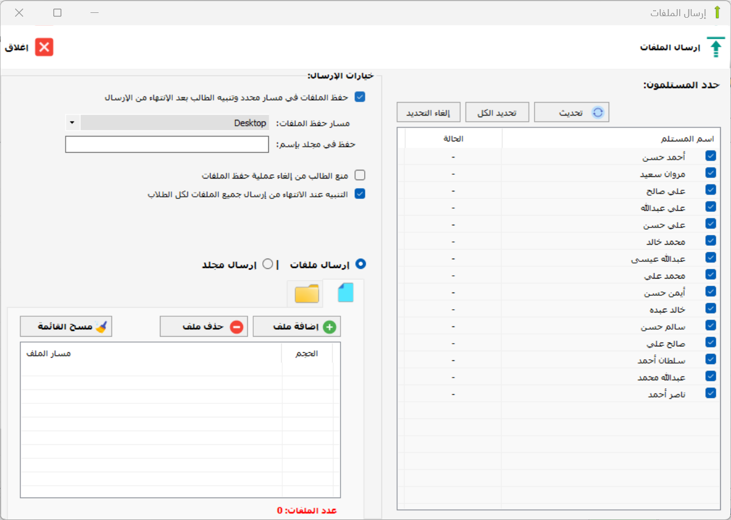Click the red close X icon
This screenshot has height=520, width=731.
pos(44,47)
